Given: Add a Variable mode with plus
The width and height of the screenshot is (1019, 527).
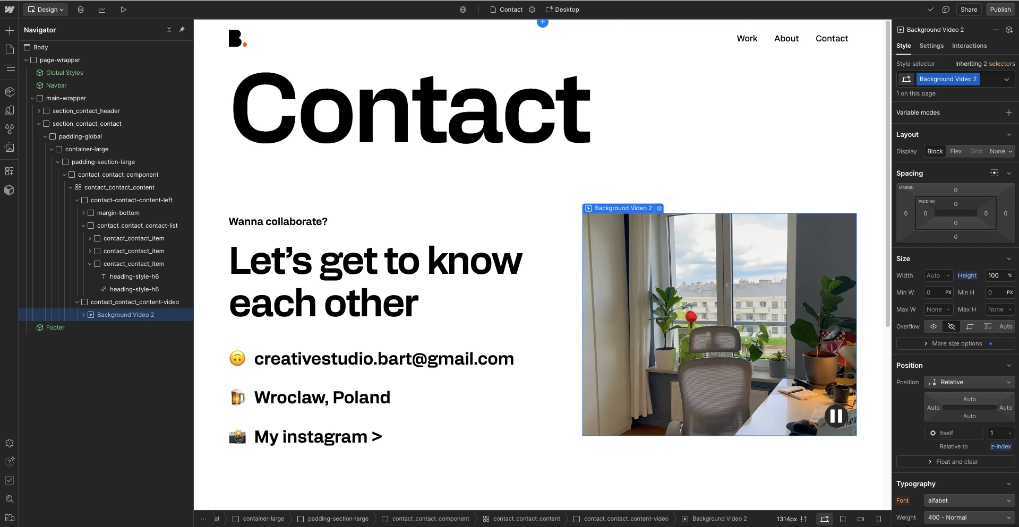Looking at the screenshot, I should click(x=1008, y=113).
